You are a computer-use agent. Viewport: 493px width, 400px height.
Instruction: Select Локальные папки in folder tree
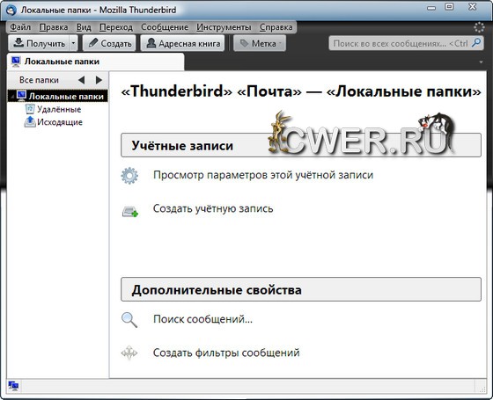pos(57,96)
